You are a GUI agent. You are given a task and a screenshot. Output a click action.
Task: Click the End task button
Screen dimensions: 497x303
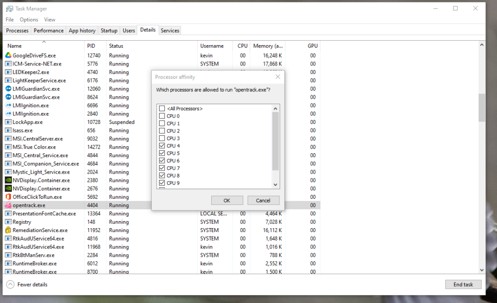463,284
